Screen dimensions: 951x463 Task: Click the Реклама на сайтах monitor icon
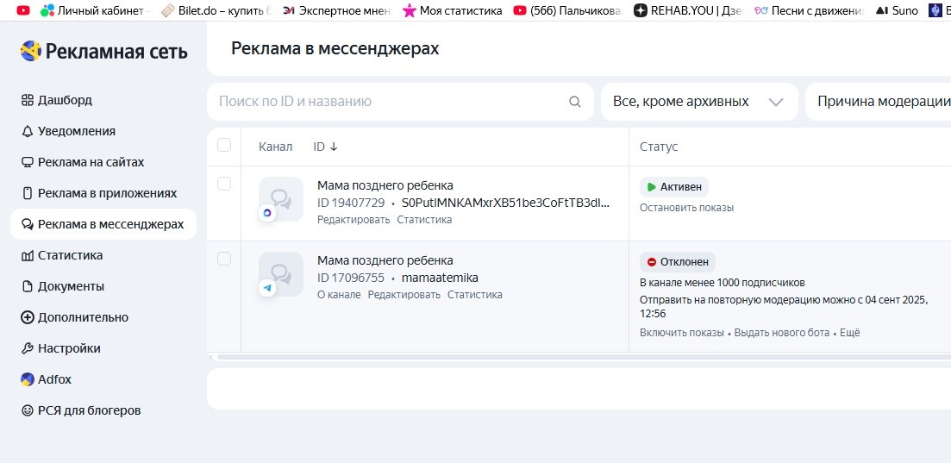coord(28,162)
